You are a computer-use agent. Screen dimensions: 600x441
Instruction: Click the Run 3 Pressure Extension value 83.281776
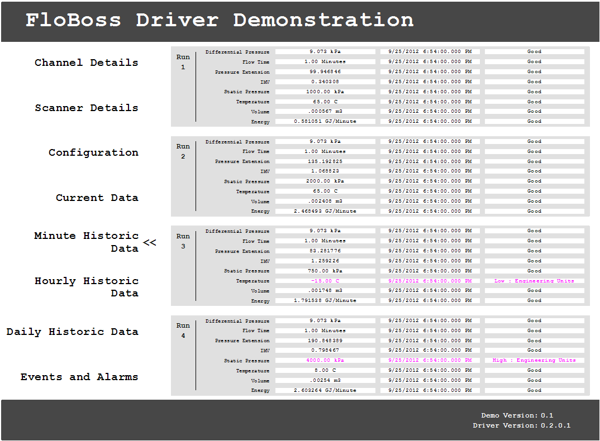(x=325, y=251)
